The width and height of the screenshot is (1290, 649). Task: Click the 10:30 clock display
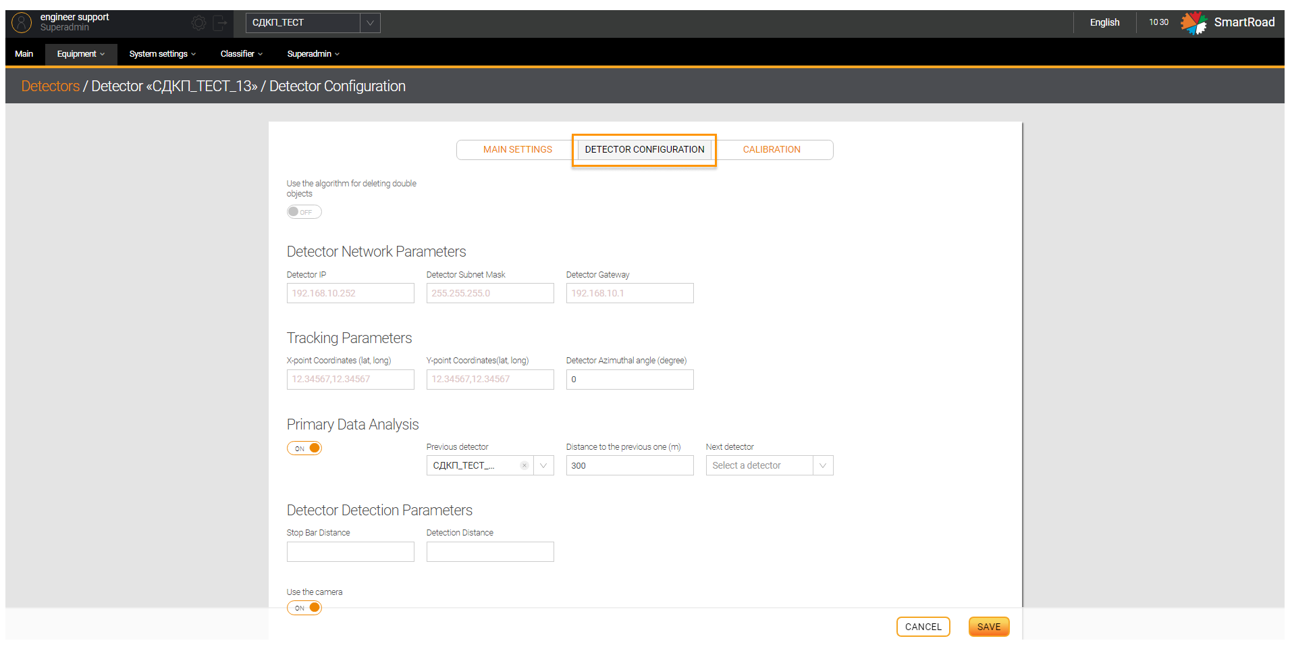click(x=1158, y=22)
